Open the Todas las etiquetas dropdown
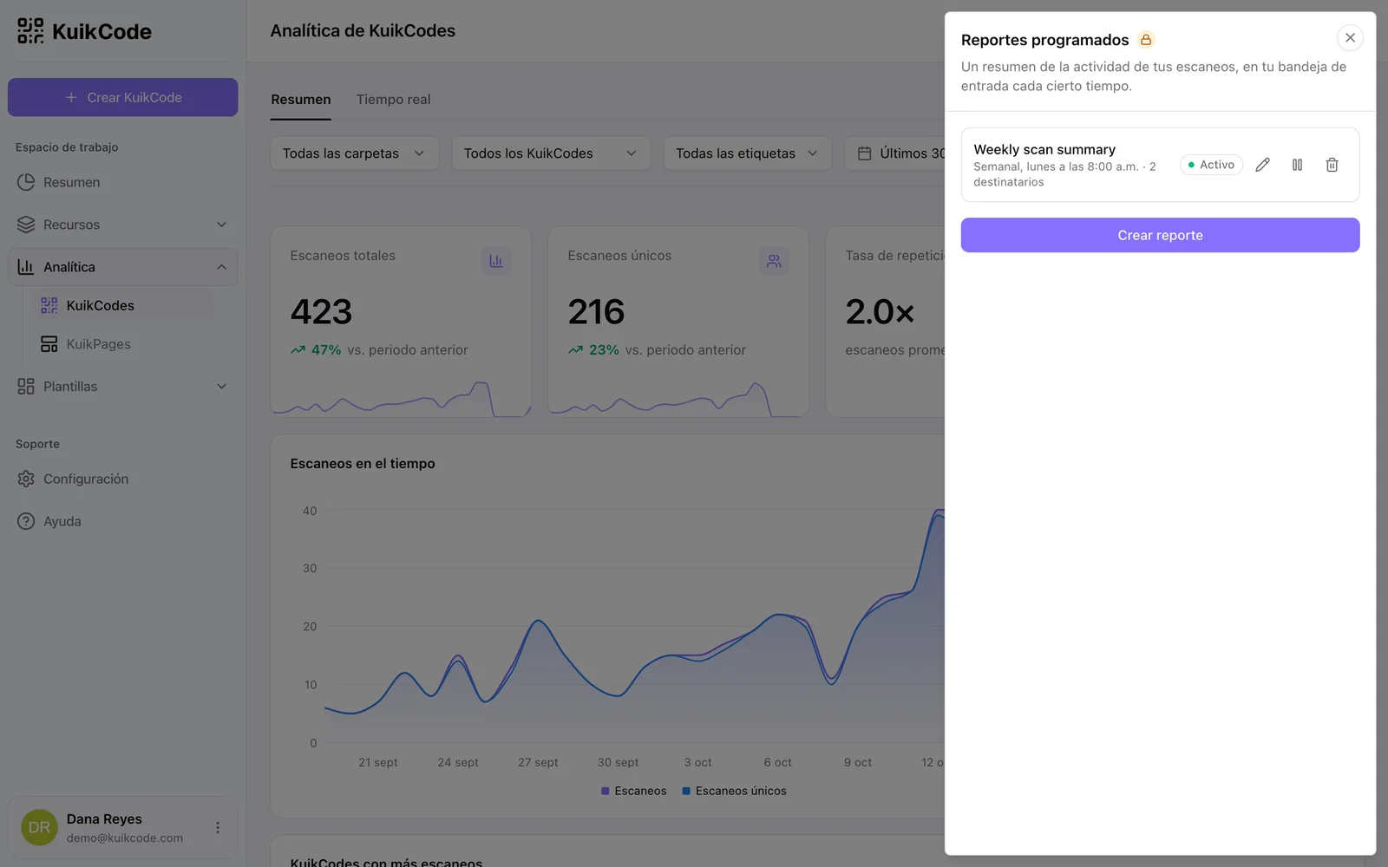Image resolution: width=1388 pixels, height=867 pixels. (748, 153)
